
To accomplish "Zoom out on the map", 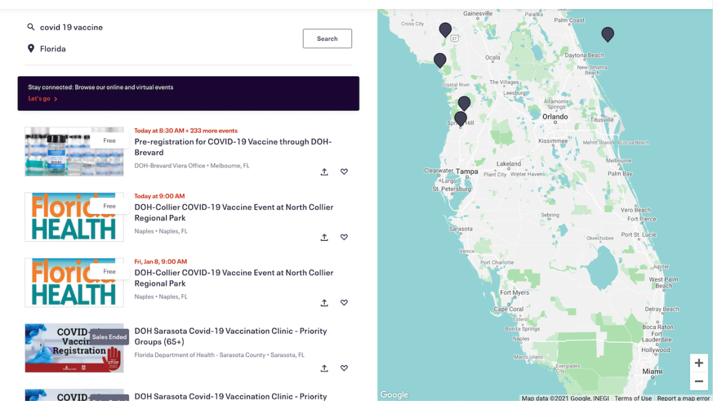I will coord(698,381).
